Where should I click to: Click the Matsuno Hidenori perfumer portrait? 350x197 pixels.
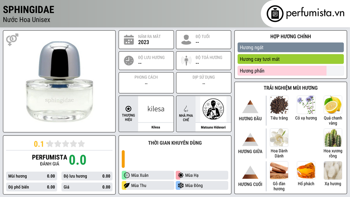213,109
